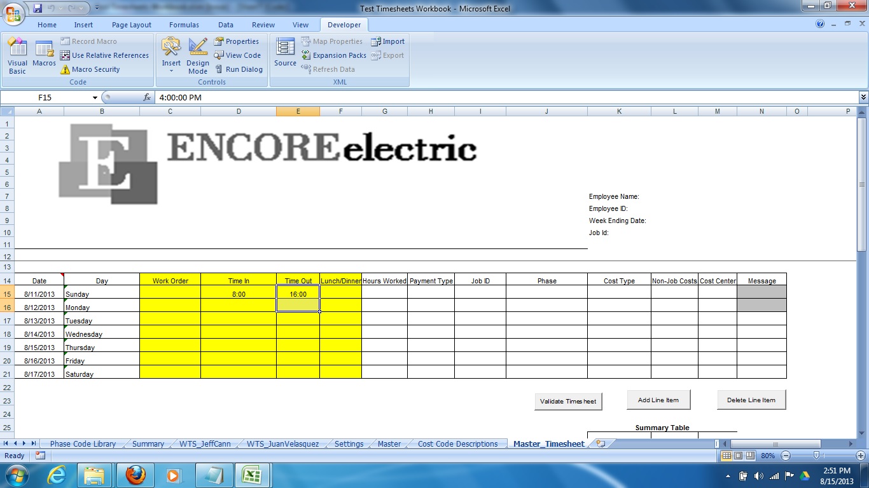Click the vertical scrollbar thumb
The image size is (869, 488).
point(863,184)
